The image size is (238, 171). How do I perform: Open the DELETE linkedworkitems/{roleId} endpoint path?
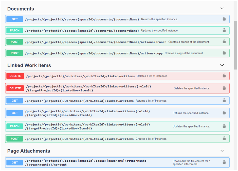point(89,88)
